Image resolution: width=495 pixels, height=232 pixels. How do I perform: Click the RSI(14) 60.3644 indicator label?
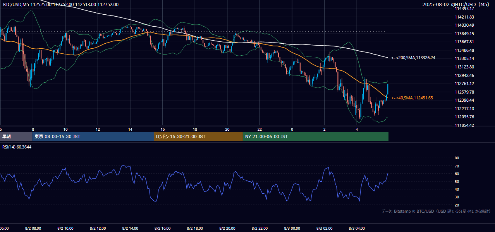[x=17, y=147]
